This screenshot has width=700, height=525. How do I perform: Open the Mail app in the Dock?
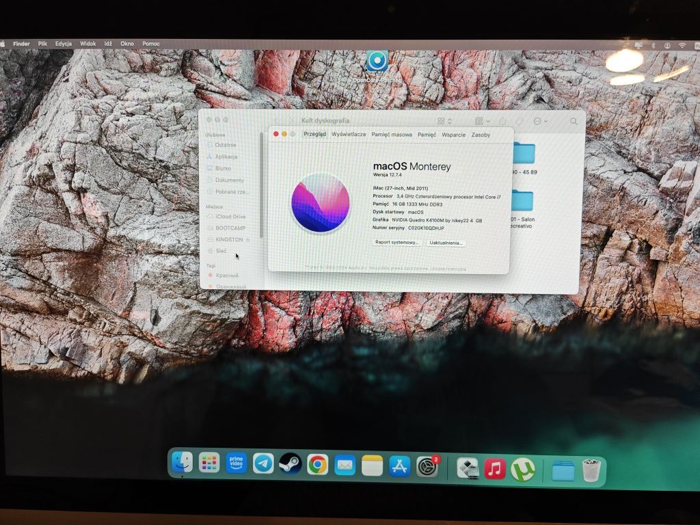click(x=345, y=465)
